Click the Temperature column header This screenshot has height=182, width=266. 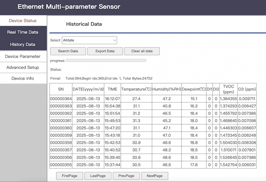(136, 89)
